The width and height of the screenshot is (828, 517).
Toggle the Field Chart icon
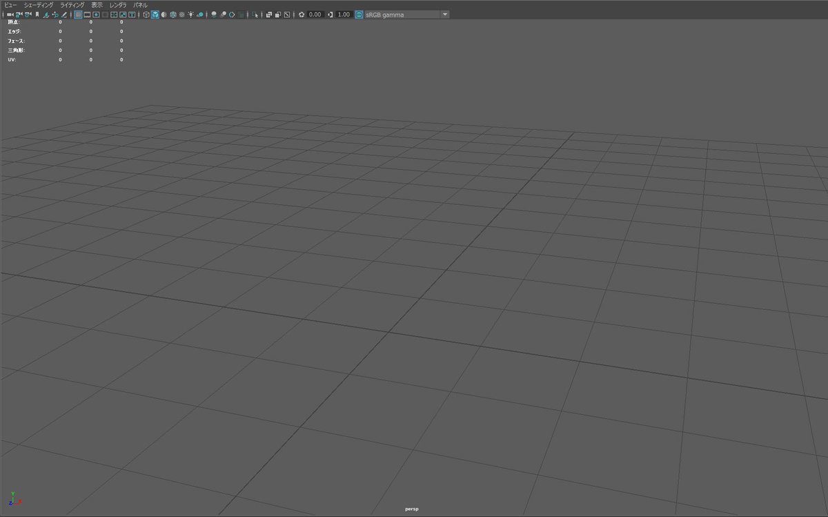pos(114,14)
